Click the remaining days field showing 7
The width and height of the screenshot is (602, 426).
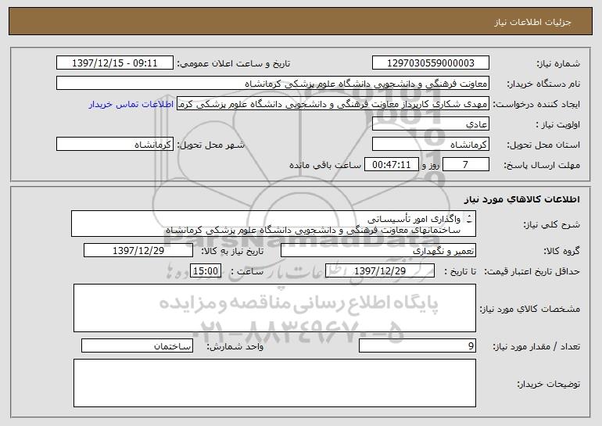point(466,165)
